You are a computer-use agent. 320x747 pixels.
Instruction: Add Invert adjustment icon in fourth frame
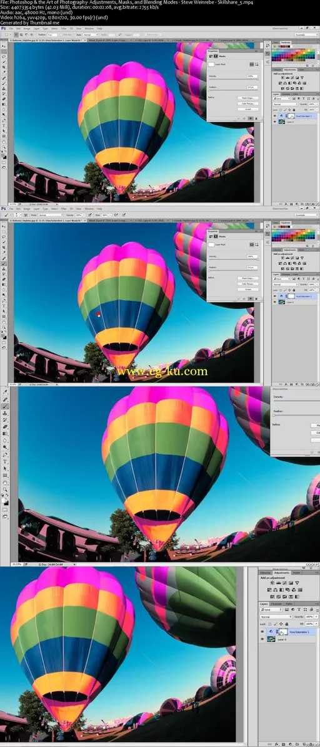pos(272,597)
